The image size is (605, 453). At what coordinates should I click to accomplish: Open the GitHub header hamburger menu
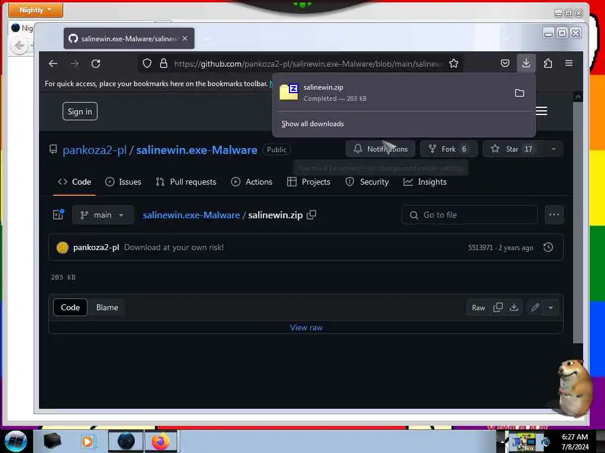pos(541,111)
